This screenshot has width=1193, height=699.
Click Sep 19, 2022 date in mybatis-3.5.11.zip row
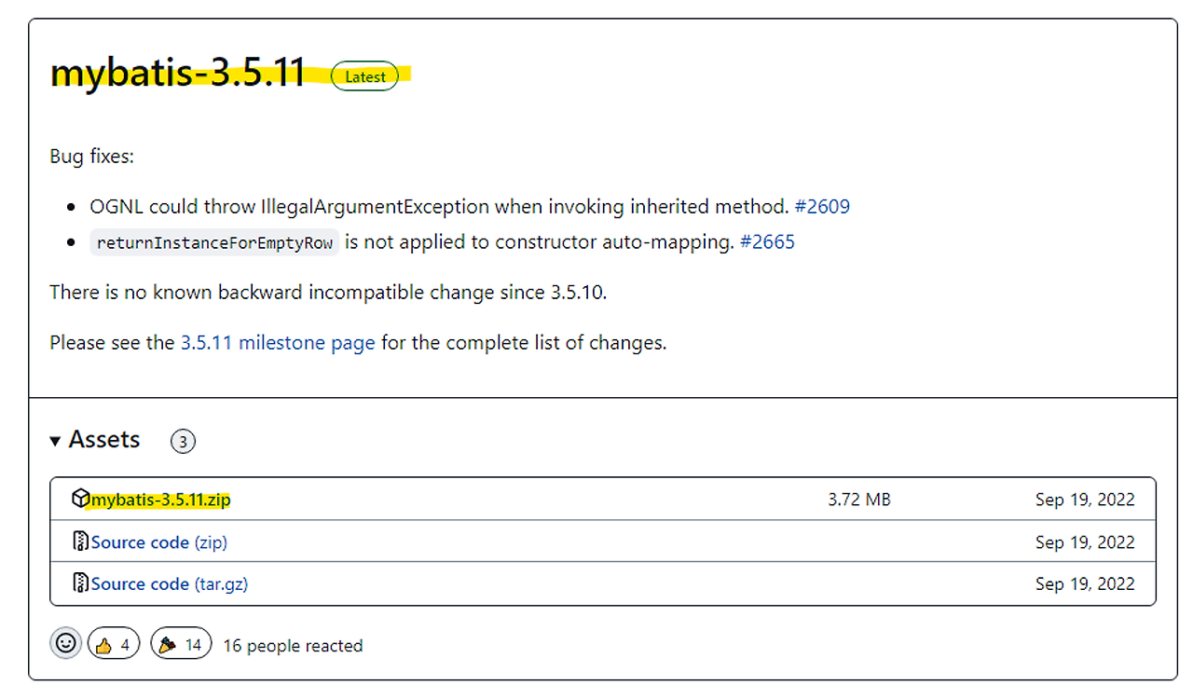point(1085,500)
